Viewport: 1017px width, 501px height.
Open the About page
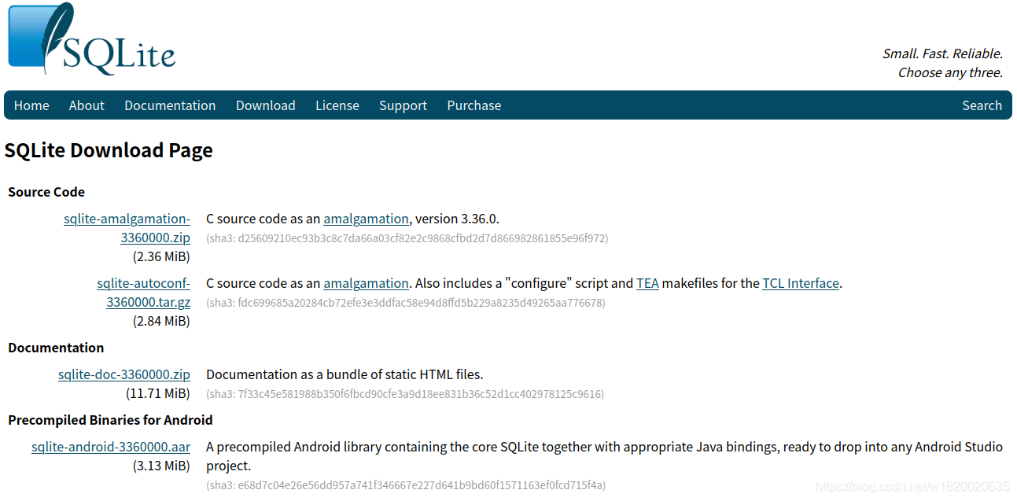click(x=87, y=105)
